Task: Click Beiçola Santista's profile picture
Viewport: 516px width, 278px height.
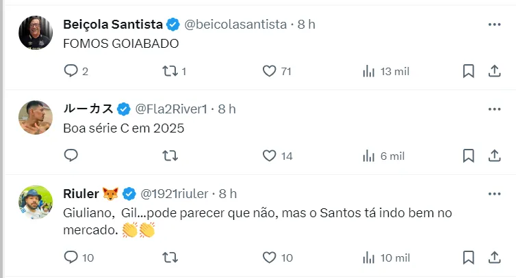Action: click(x=35, y=32)
